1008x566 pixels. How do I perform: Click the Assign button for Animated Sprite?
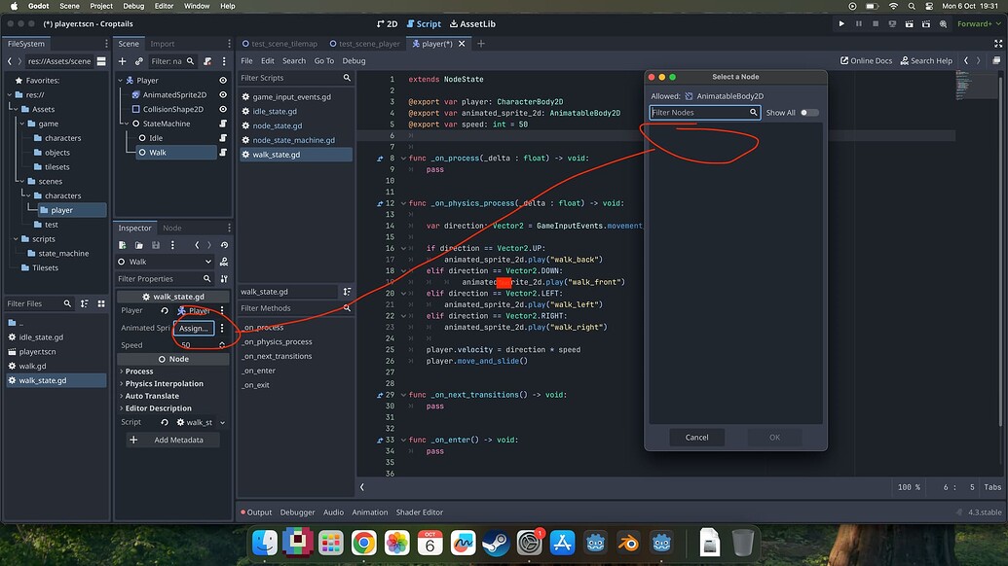click(192, 328)
